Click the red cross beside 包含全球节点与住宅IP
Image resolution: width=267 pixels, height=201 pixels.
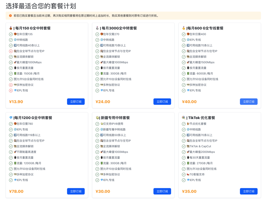(11, 51)
